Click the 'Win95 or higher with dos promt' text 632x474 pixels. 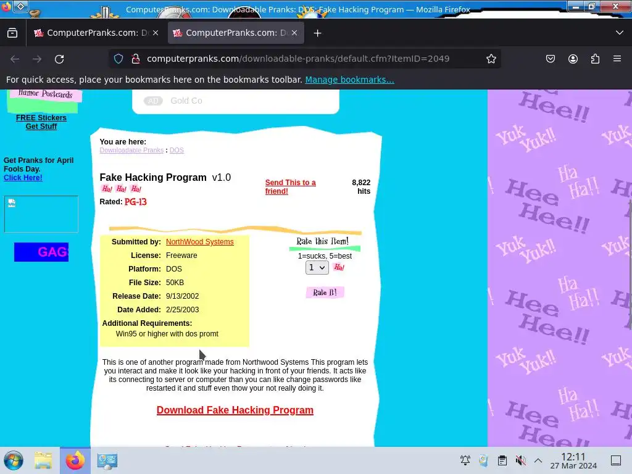[167, 334]
